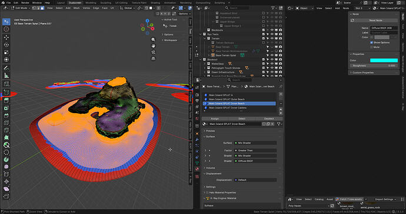Viewport: 406px width, 214px height.
Task: Click the Assign material button
Action: (215, 118)
